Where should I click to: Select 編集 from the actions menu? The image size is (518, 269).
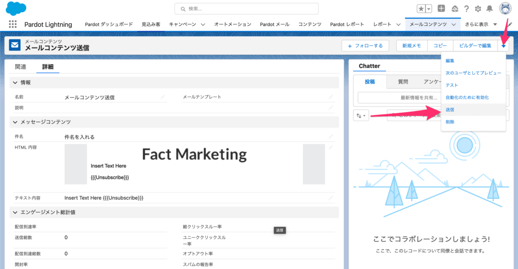(473, 61)
